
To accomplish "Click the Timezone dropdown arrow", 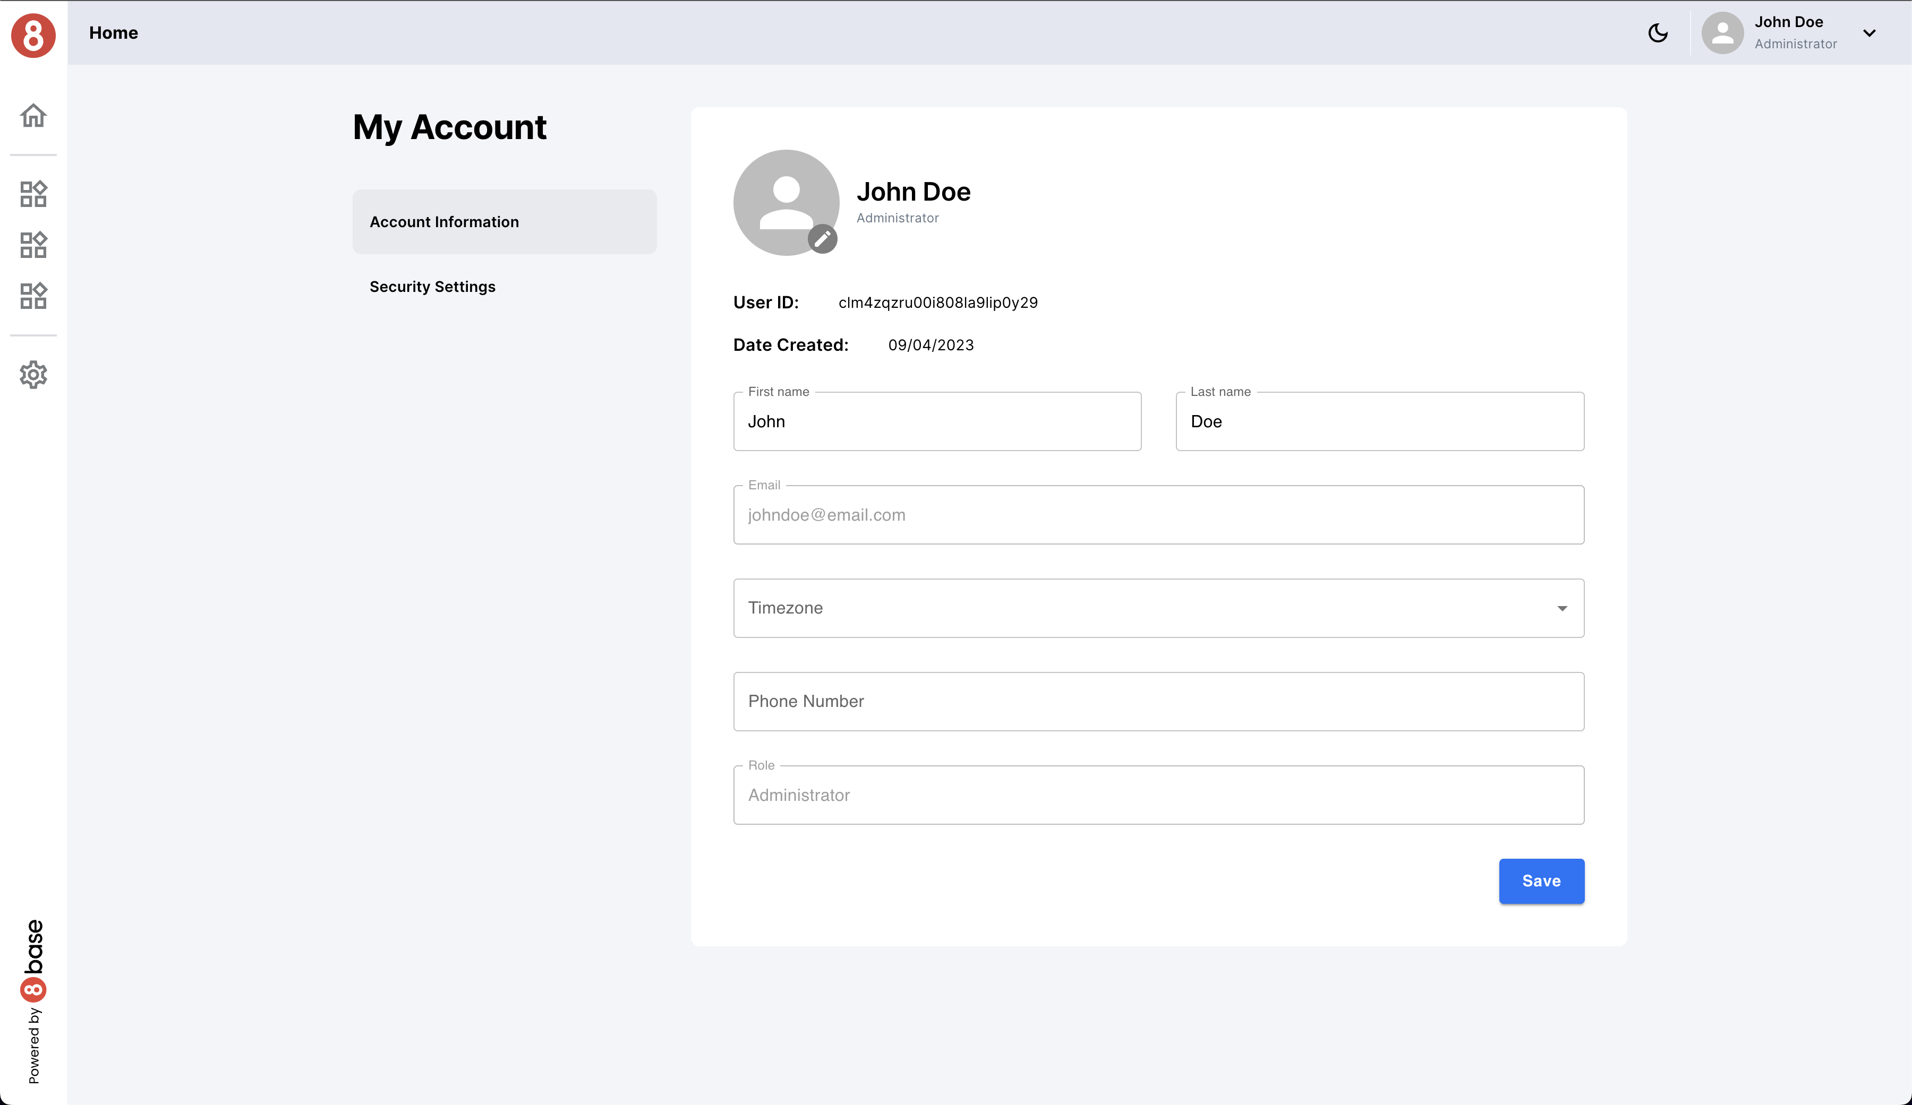I will coord(1562,608).
